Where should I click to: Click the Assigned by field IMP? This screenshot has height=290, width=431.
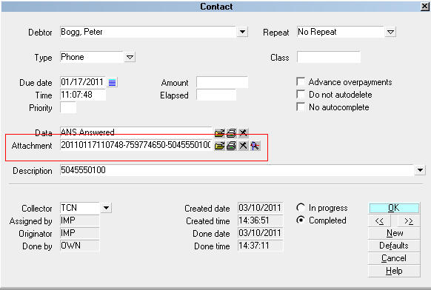80,220
